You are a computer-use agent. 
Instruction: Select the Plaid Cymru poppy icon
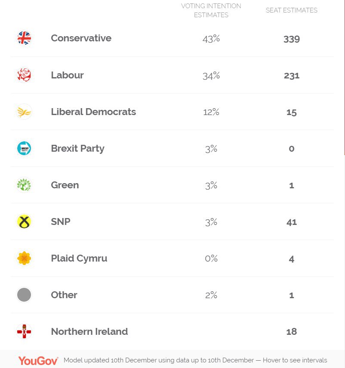24,258
